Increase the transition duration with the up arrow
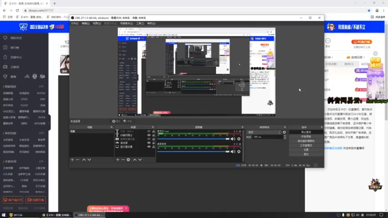Viewport: 388px width, 218px height. point(285,136)
